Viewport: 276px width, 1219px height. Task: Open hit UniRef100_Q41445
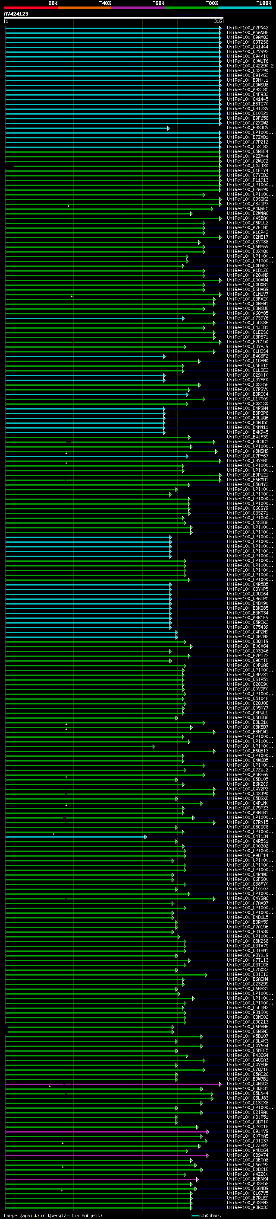(x=247, y=99)
